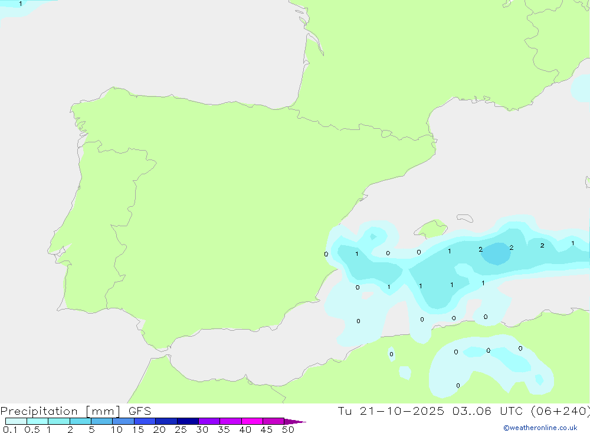Click the '50' legend scale label
Viewport: 590px width, 433px height.
(289, 429)
